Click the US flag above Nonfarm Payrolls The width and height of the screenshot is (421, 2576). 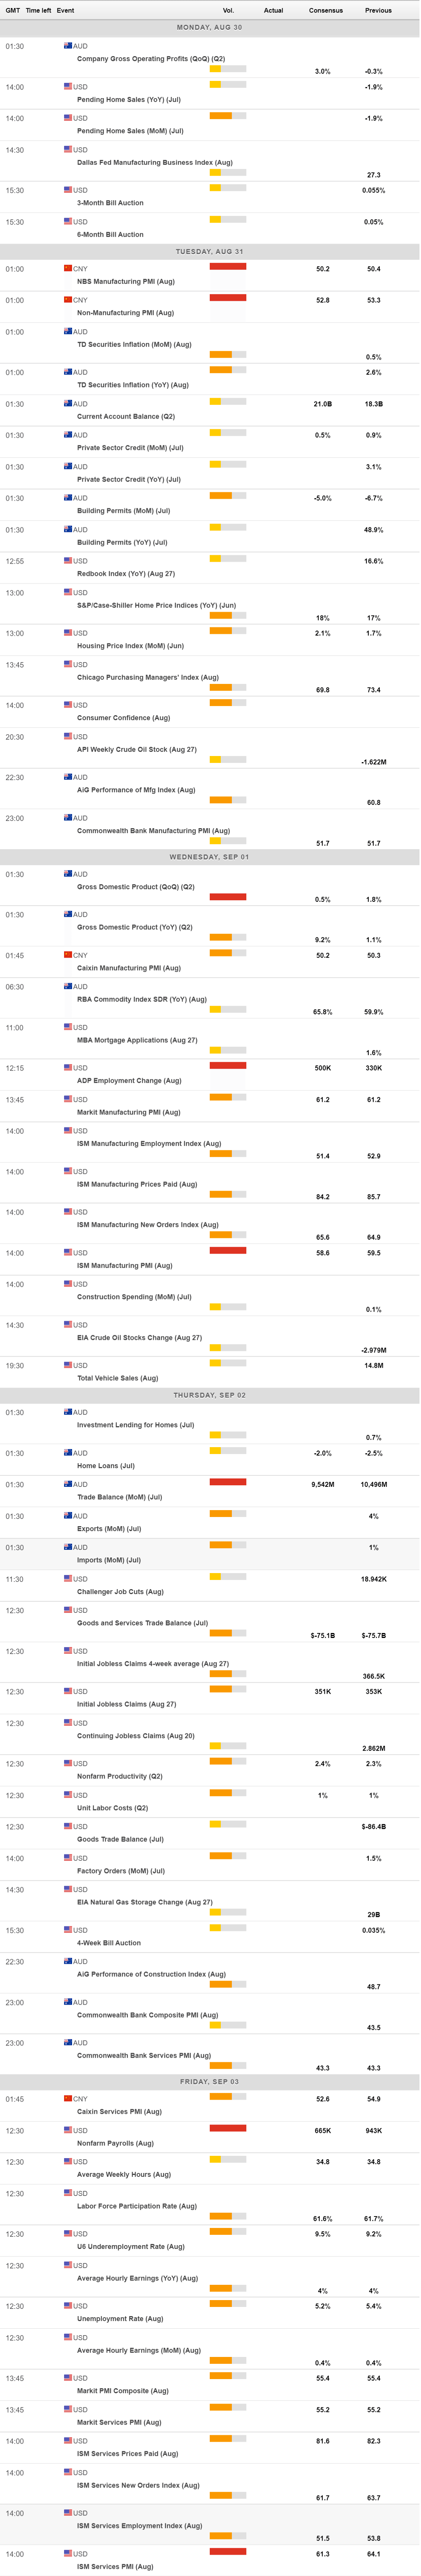(x=68, y=2130)
